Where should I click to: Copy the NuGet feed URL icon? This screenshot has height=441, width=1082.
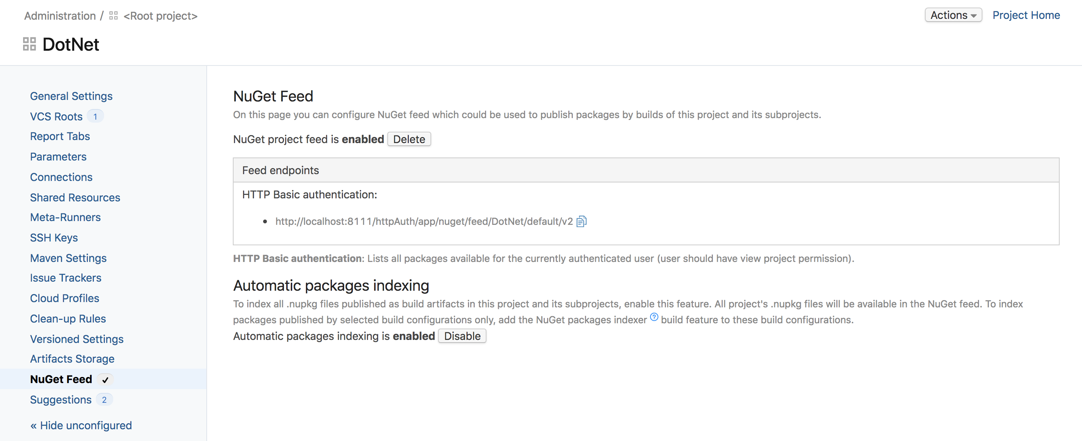click(582, 221)
